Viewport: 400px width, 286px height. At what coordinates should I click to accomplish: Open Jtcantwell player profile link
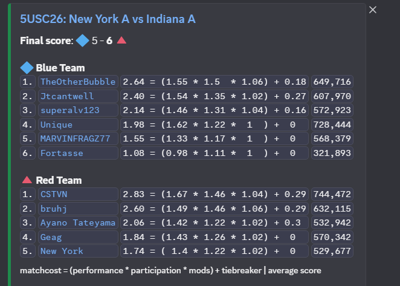(x=67, y=96)
